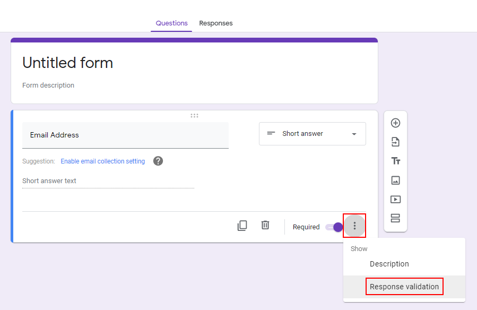Open the three-dot more options menu
477x310 pixels.
pyautogui.click(x=354, y=226)
